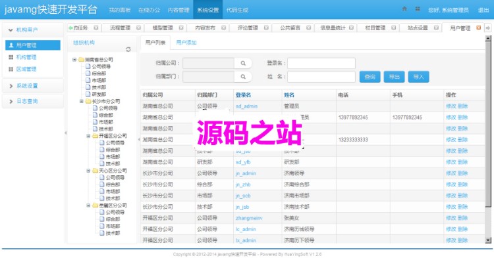Click the 查询 button
This screenshot has width=494, height=258.
370,77
